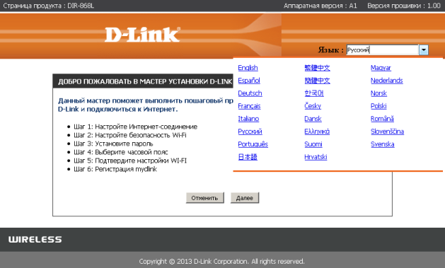The width and height of the screenshot is (445, 268).
Task: Select Español language
Action: [x=249, y=81]
